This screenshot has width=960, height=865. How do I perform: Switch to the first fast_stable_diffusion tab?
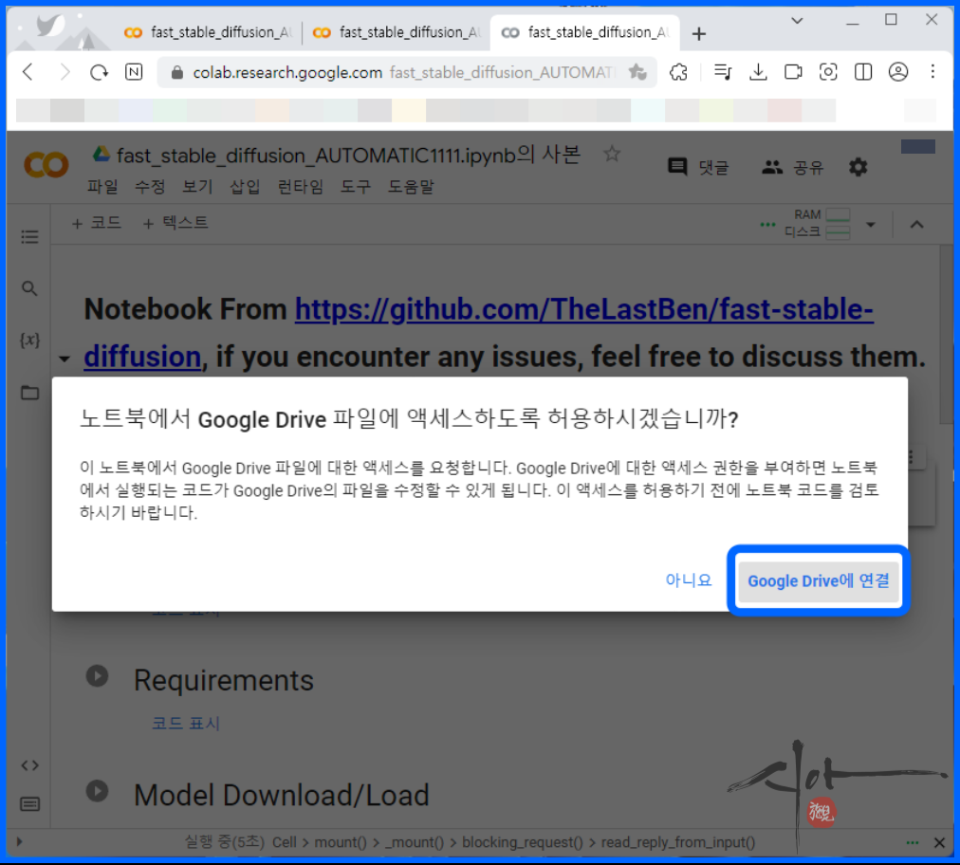click(208, 32)
